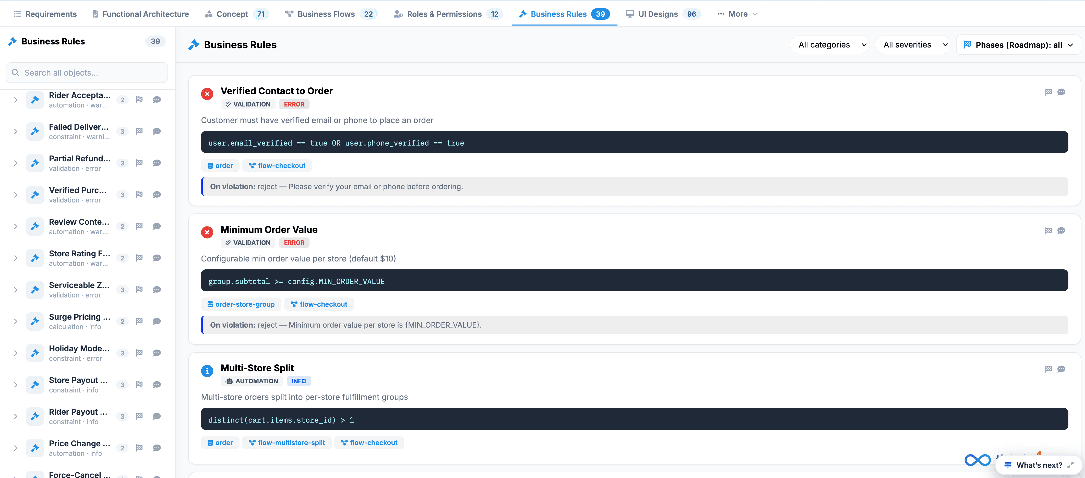Click flow-checkout tag under Minimum Order Value
This screenshot has height=478, width=1085.
tap(319, 304)
